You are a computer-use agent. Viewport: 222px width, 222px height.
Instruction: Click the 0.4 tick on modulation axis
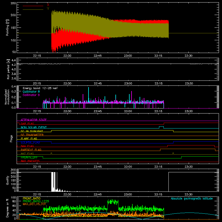(14, 86)
